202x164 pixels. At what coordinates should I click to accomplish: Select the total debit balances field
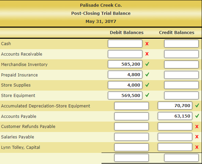click(x=132, y=158)
